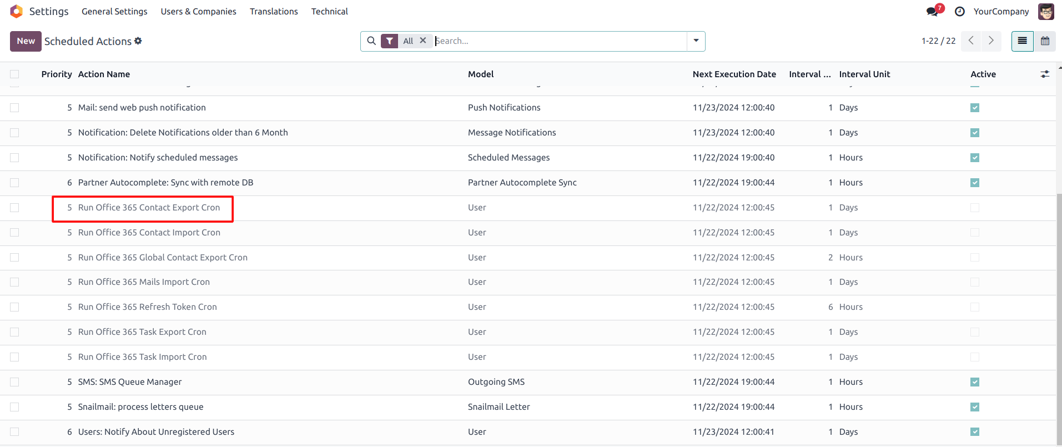Open the activities clock icon

[x=959, y=12]
